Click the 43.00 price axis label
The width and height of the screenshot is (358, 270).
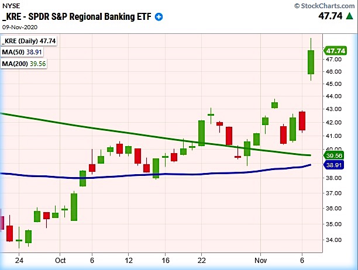click(x=336, y=109)
